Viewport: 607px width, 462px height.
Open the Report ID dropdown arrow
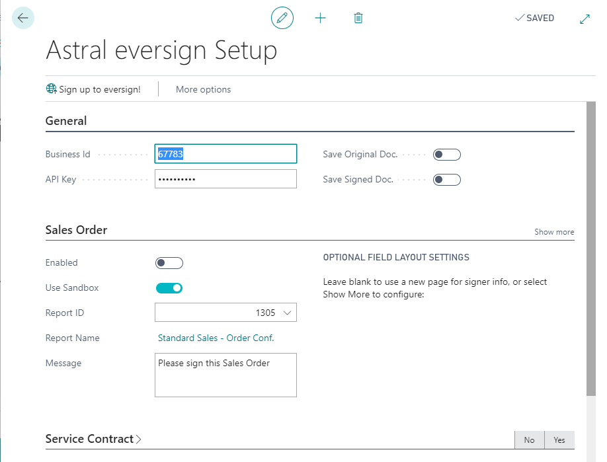click(x=287, y=313)
